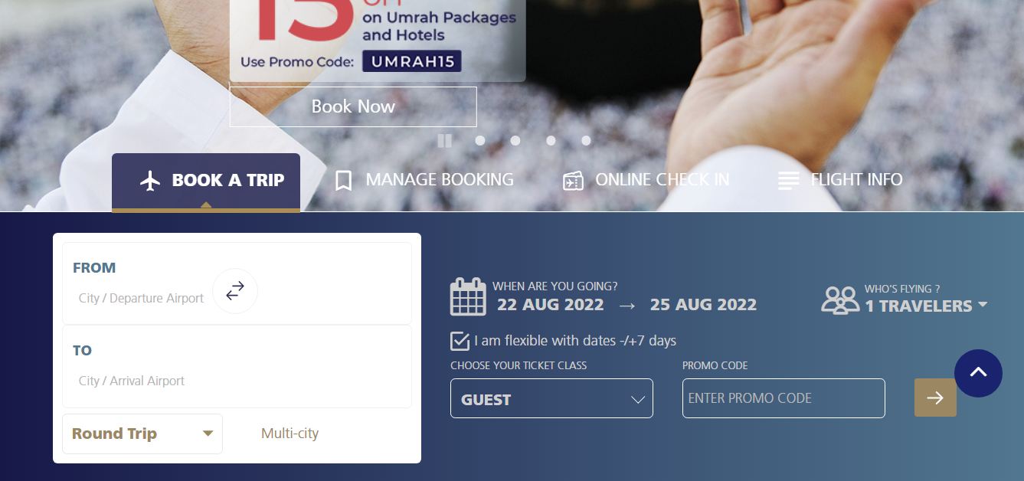This screenshot has width=1024, height=481.
Task: Open the GUEST ticket class dropdown
Action: (551, 398)
